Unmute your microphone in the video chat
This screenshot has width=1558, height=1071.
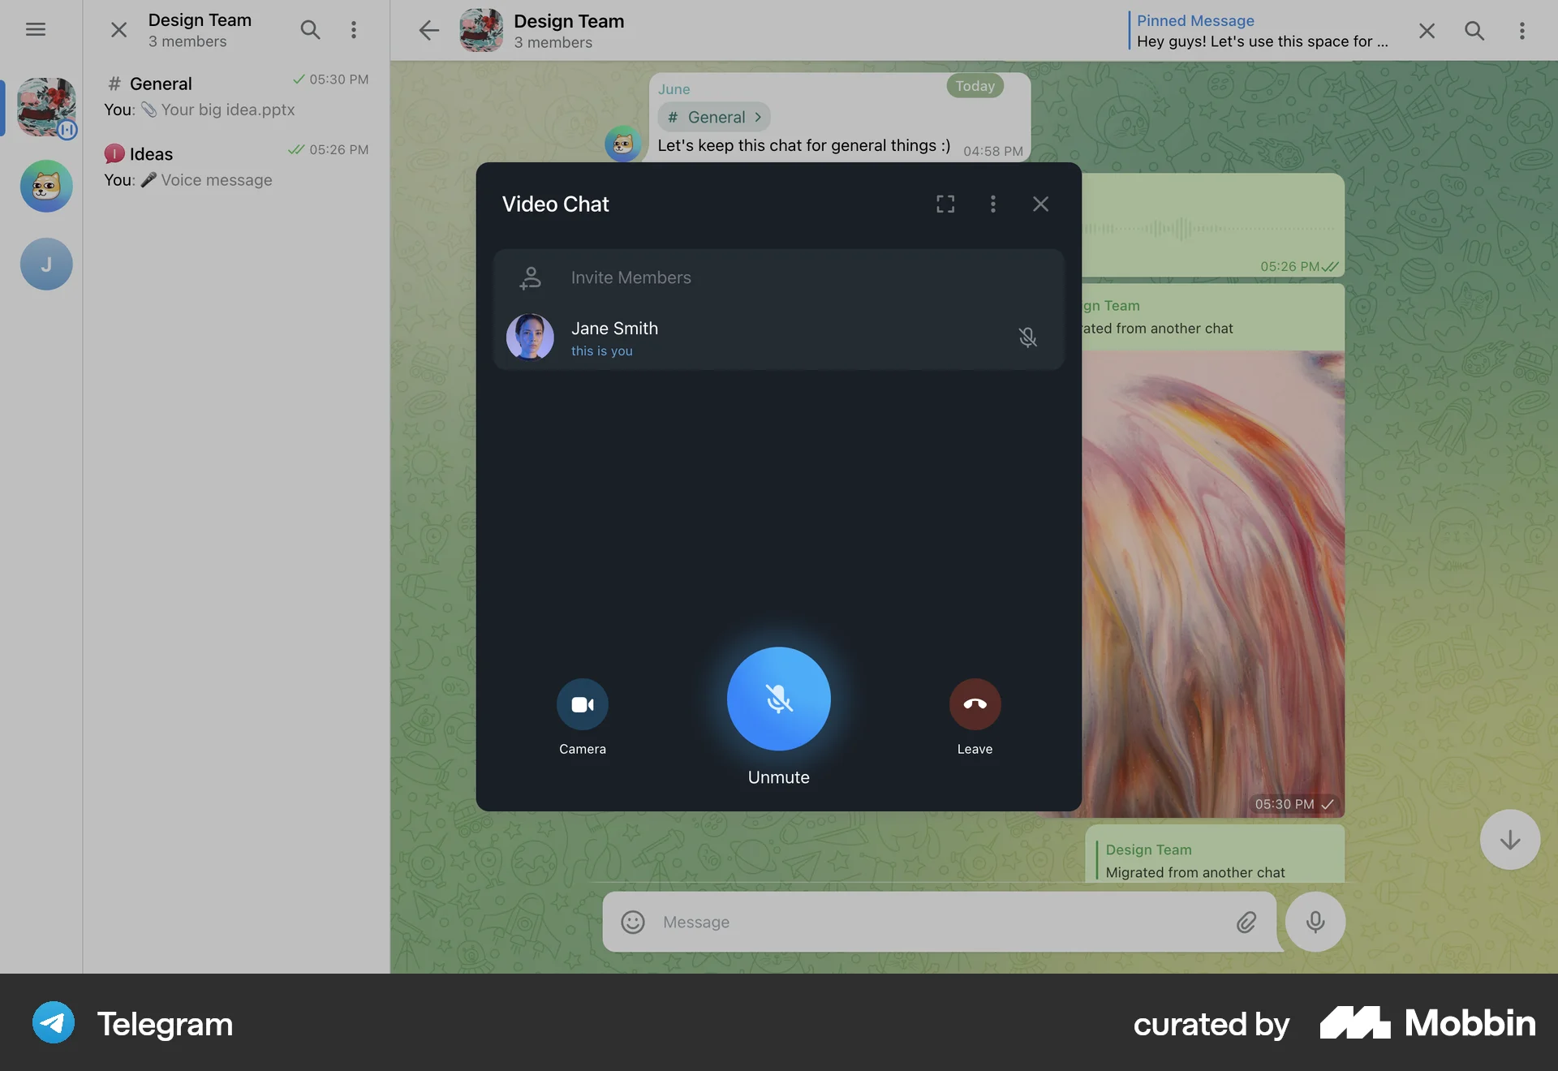pos(777,699)
